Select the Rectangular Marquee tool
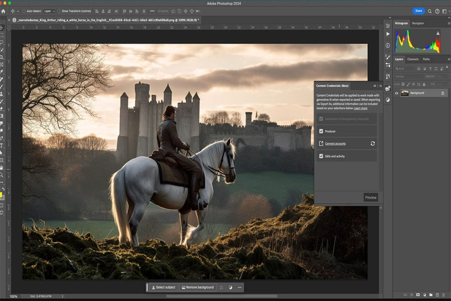Screen dimensions: 451x301 [2, 35]
